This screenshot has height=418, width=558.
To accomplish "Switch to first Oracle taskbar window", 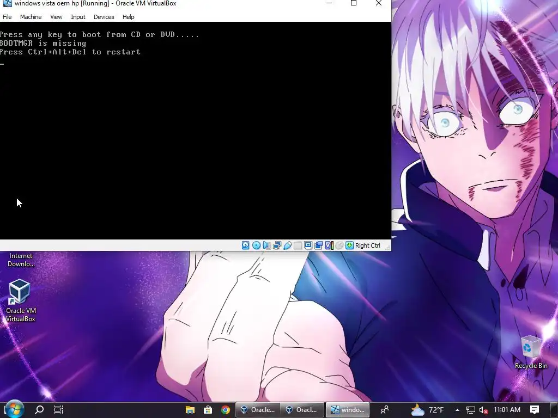I will [x=258, y=410].
